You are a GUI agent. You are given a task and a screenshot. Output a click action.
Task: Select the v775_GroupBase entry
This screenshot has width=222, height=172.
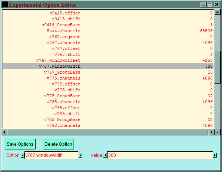(x=108, y=96)
